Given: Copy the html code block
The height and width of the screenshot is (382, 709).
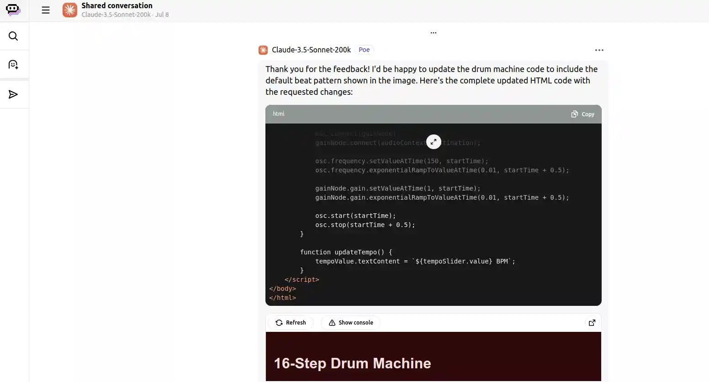Looking at the screenshot, I should pos(583,114).
